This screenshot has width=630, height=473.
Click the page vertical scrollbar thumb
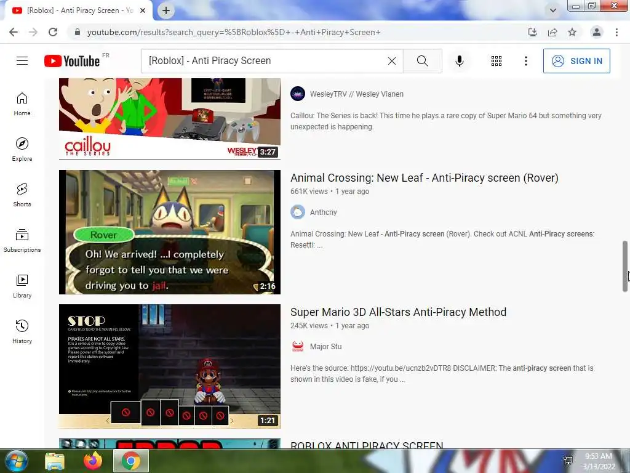pyautogui.click(x=625, y=266)
